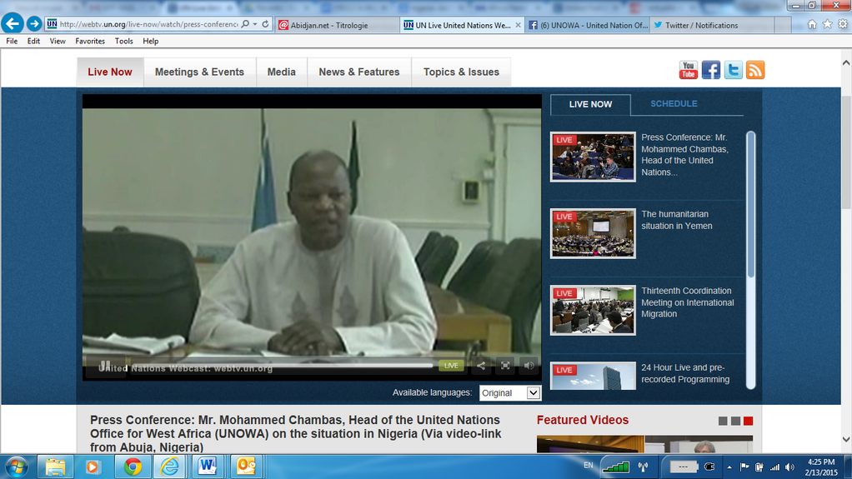Expand the address bar search dropdown arrow
852x479 pixels.
pos(255,24)
